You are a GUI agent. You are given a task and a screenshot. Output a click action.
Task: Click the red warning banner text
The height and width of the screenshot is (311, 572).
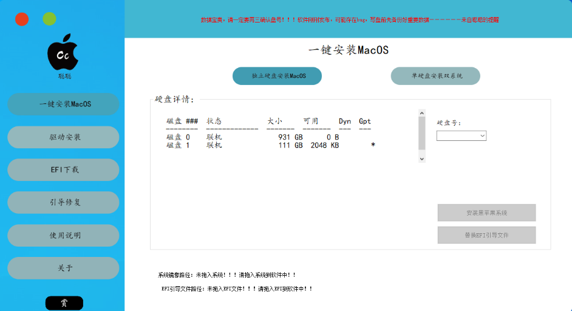[x=350, y=19]
